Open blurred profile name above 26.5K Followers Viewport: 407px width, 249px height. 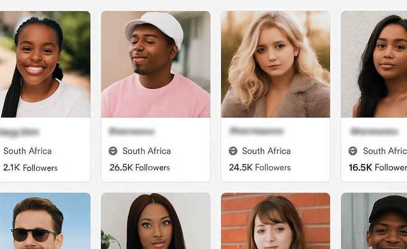[x=131, y=131]
